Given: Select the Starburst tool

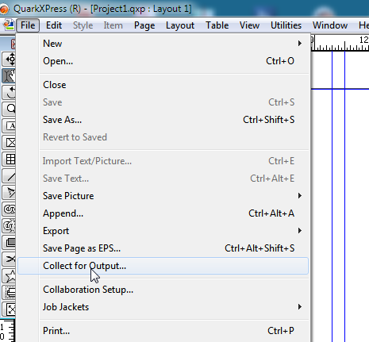Looking at the screenshot, I should point(10,276).
